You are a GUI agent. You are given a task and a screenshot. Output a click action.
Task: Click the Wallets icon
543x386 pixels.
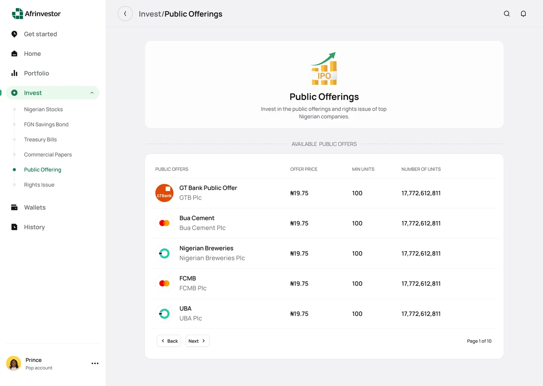[x=14, y=207]
